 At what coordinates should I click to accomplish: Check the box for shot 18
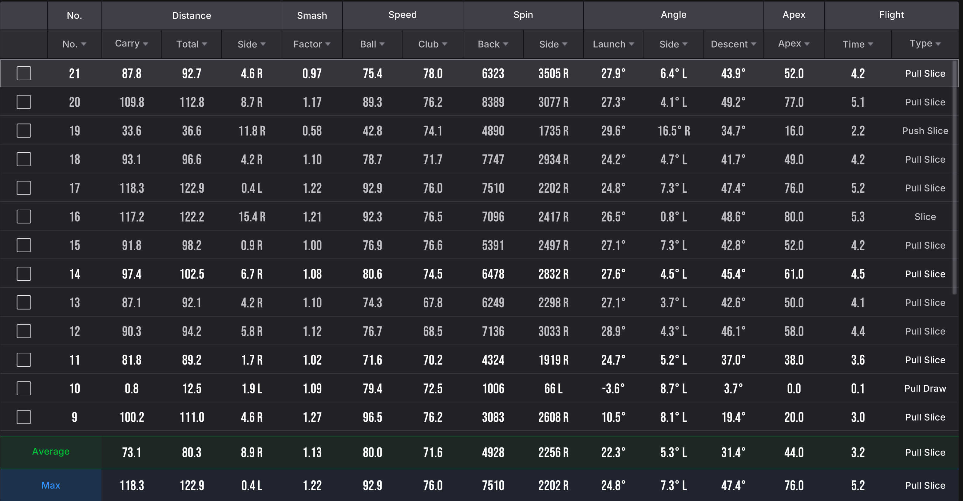pos(24,159)
